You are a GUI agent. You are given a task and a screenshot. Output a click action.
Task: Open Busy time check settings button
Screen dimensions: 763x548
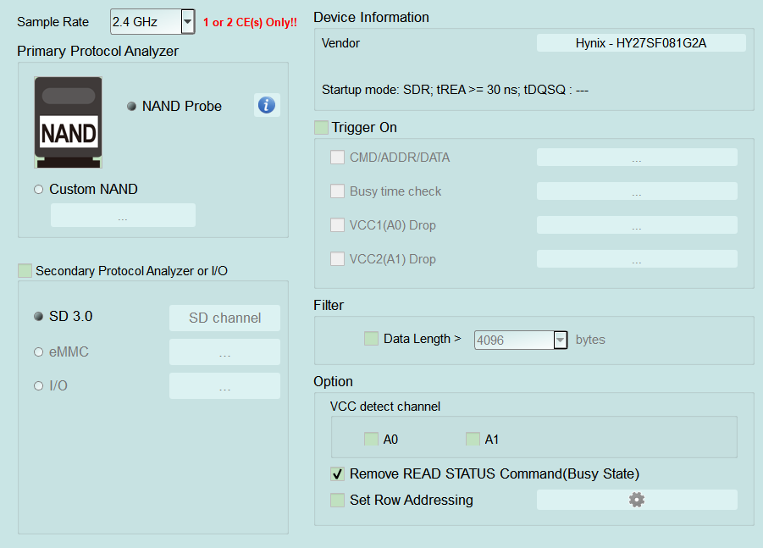[x=637, y=191]
